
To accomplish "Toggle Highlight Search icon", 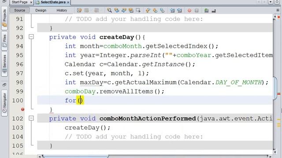I will (131, 11).
